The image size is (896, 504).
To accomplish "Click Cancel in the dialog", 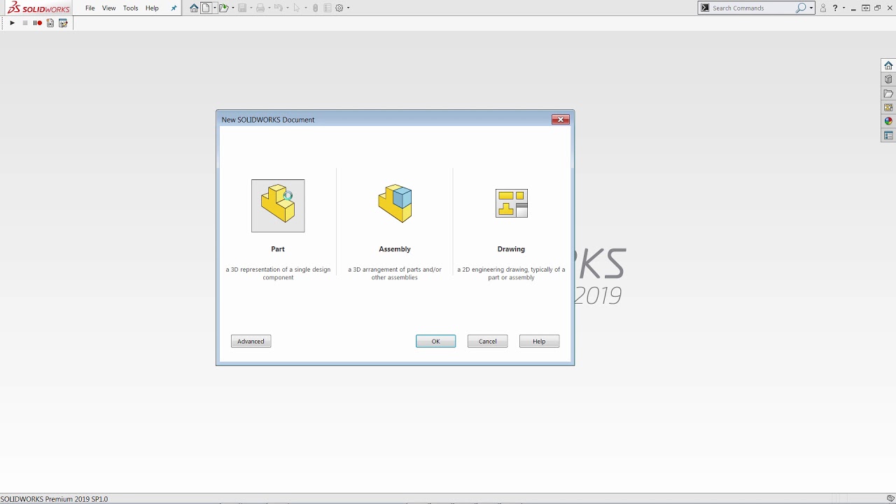I will tap(487, 341).
